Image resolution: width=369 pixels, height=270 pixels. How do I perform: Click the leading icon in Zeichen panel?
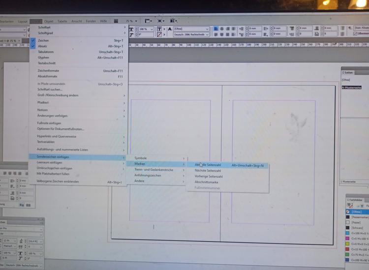click(21, 241)
